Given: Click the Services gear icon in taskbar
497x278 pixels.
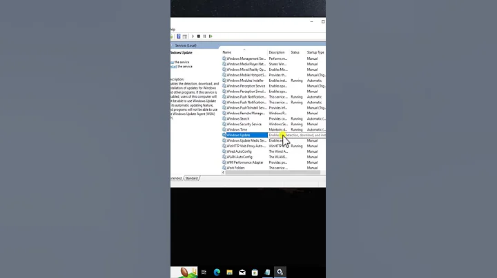Looking at the screenshot, I should coord(280,272).
